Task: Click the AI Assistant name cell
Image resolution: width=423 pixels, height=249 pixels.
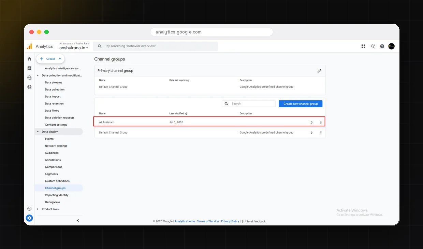Action: [107, 122]
